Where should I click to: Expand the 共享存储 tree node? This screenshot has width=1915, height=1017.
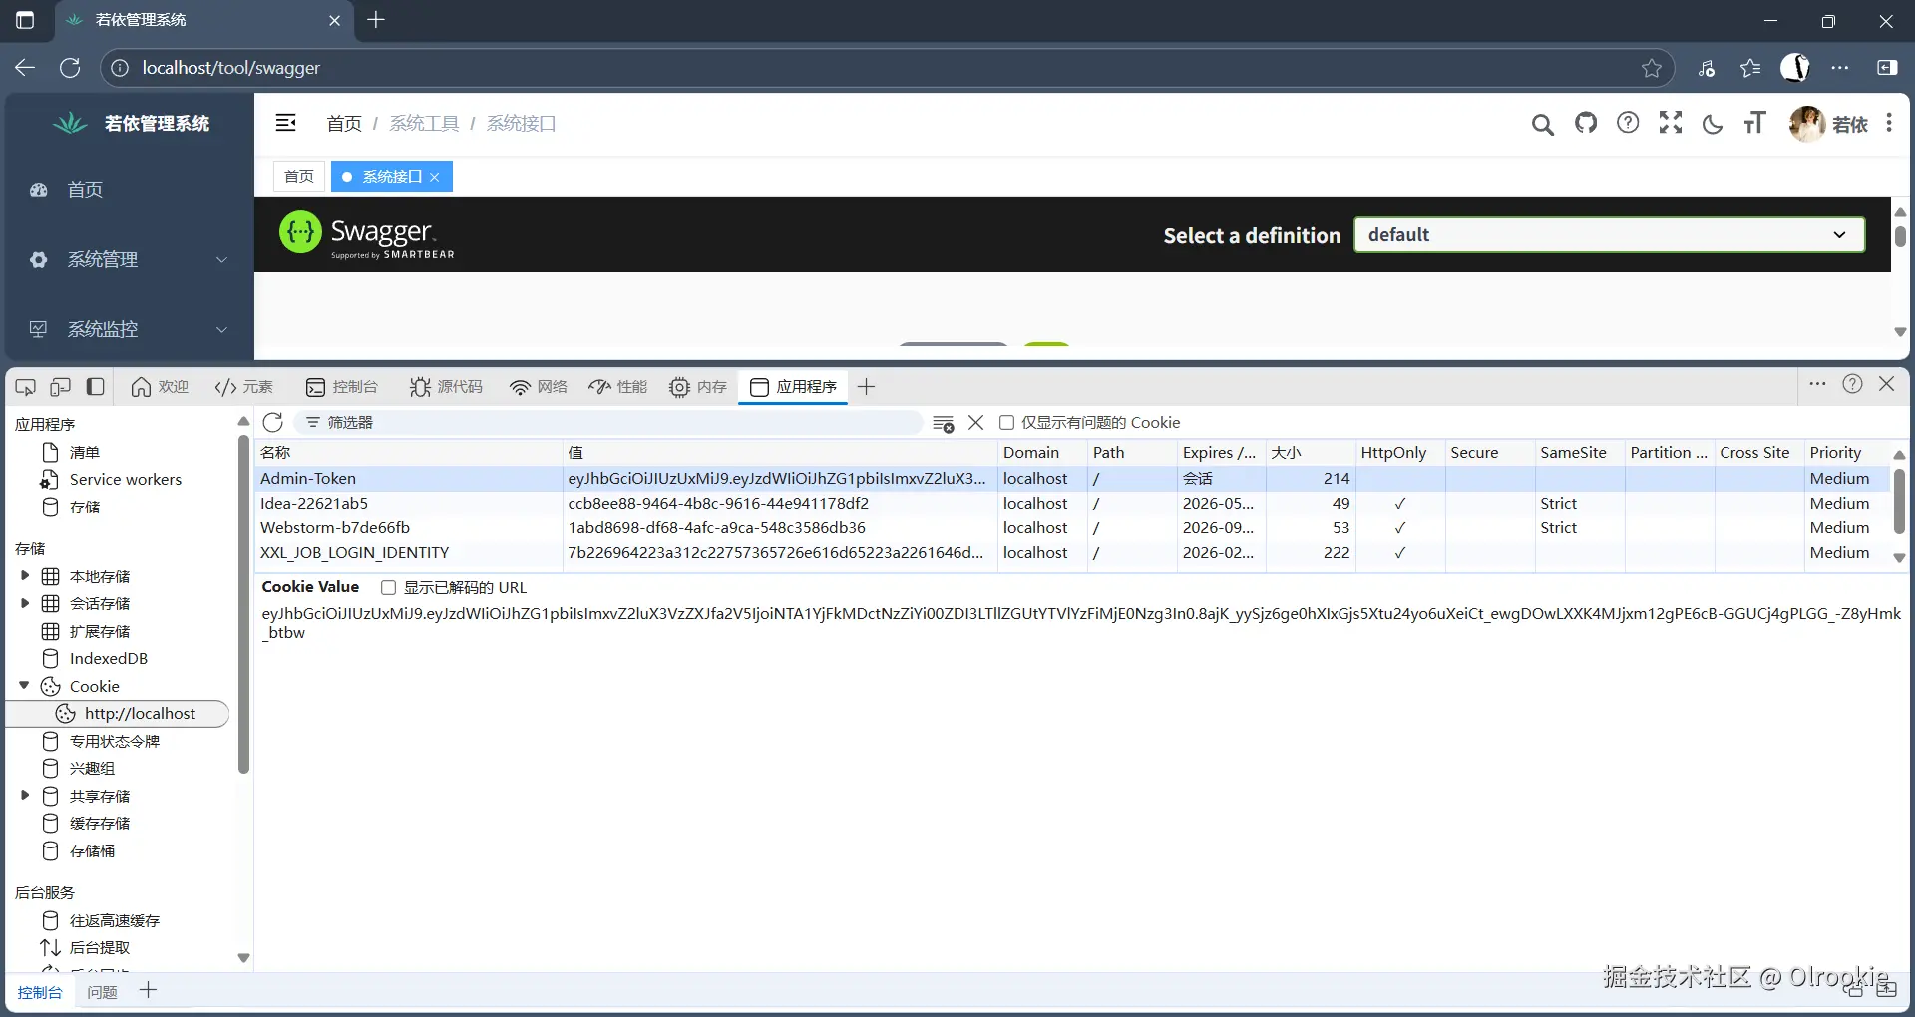click(25, 795)
